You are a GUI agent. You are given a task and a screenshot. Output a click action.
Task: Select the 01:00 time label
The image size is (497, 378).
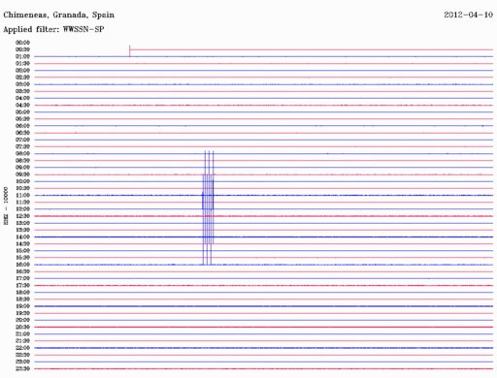22,56
